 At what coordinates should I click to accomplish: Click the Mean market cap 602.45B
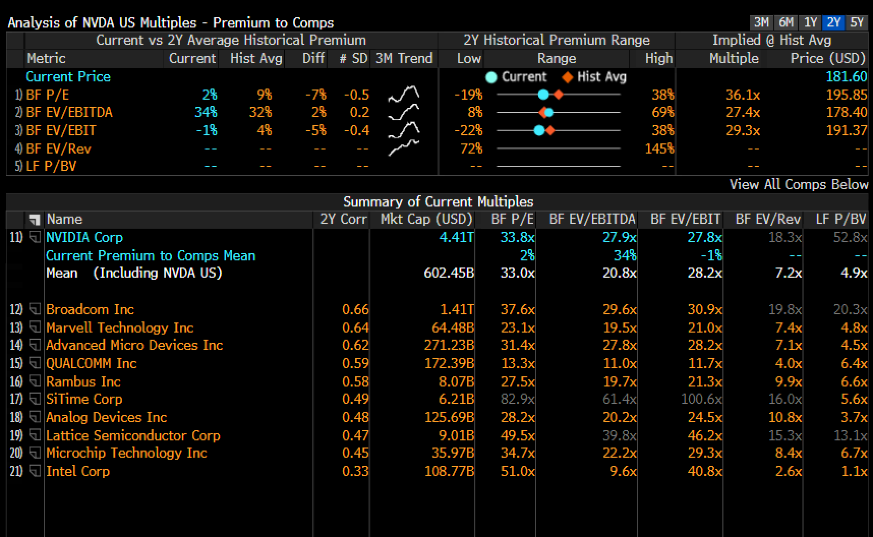coord(448,273)
